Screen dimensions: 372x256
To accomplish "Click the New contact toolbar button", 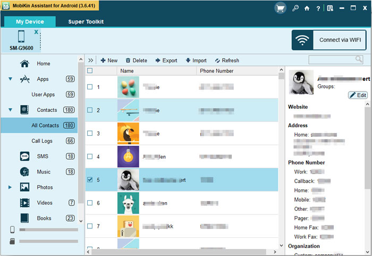I will [x=109, y=61].
